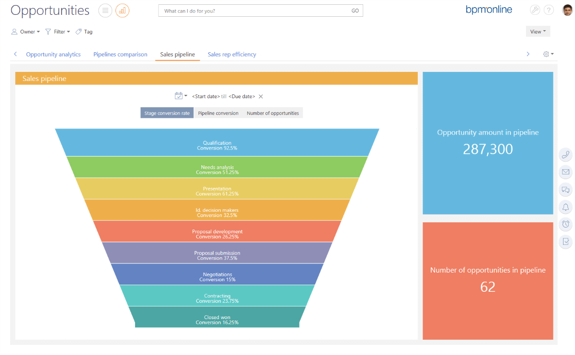Switch to Pipeline conversion mode
This screenshot has height=355, width=575.
[218, 113]
